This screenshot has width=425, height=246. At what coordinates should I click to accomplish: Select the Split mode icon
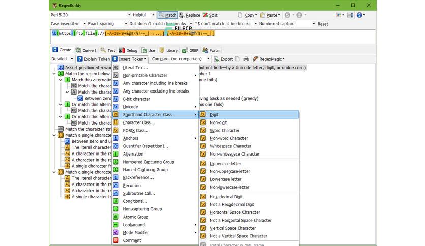pyautogui.click(x=205, y=15)
